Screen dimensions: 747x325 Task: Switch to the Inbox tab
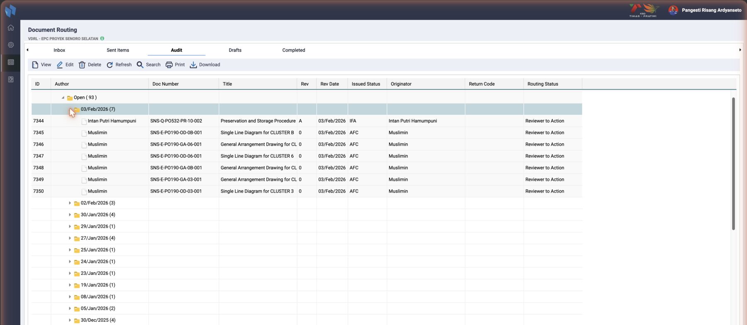[x=59, y=50]
